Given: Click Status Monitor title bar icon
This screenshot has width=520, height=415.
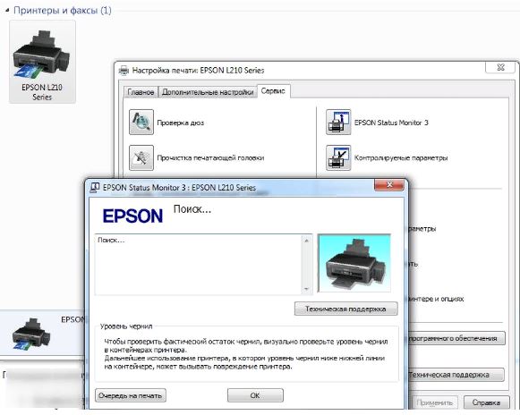Looking at the screenshot, I should (95, 187).
